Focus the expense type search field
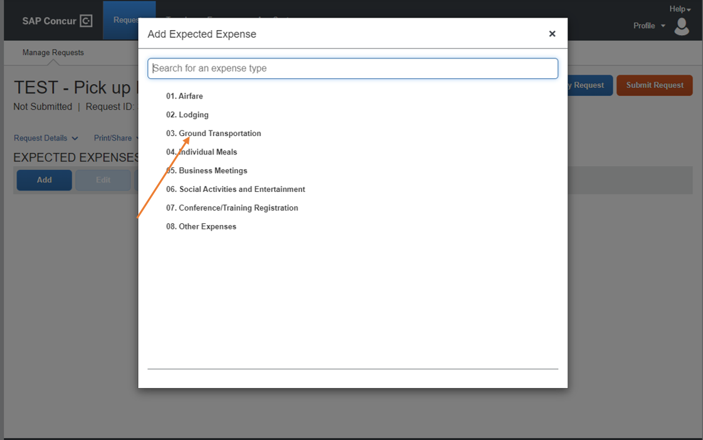The height and width of the screenshot is (440, 703). pyautogui.click(x=353, y=68)
